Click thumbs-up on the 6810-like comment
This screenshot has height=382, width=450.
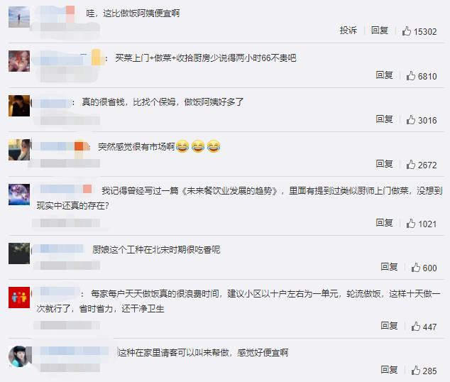tap(410, 75)
